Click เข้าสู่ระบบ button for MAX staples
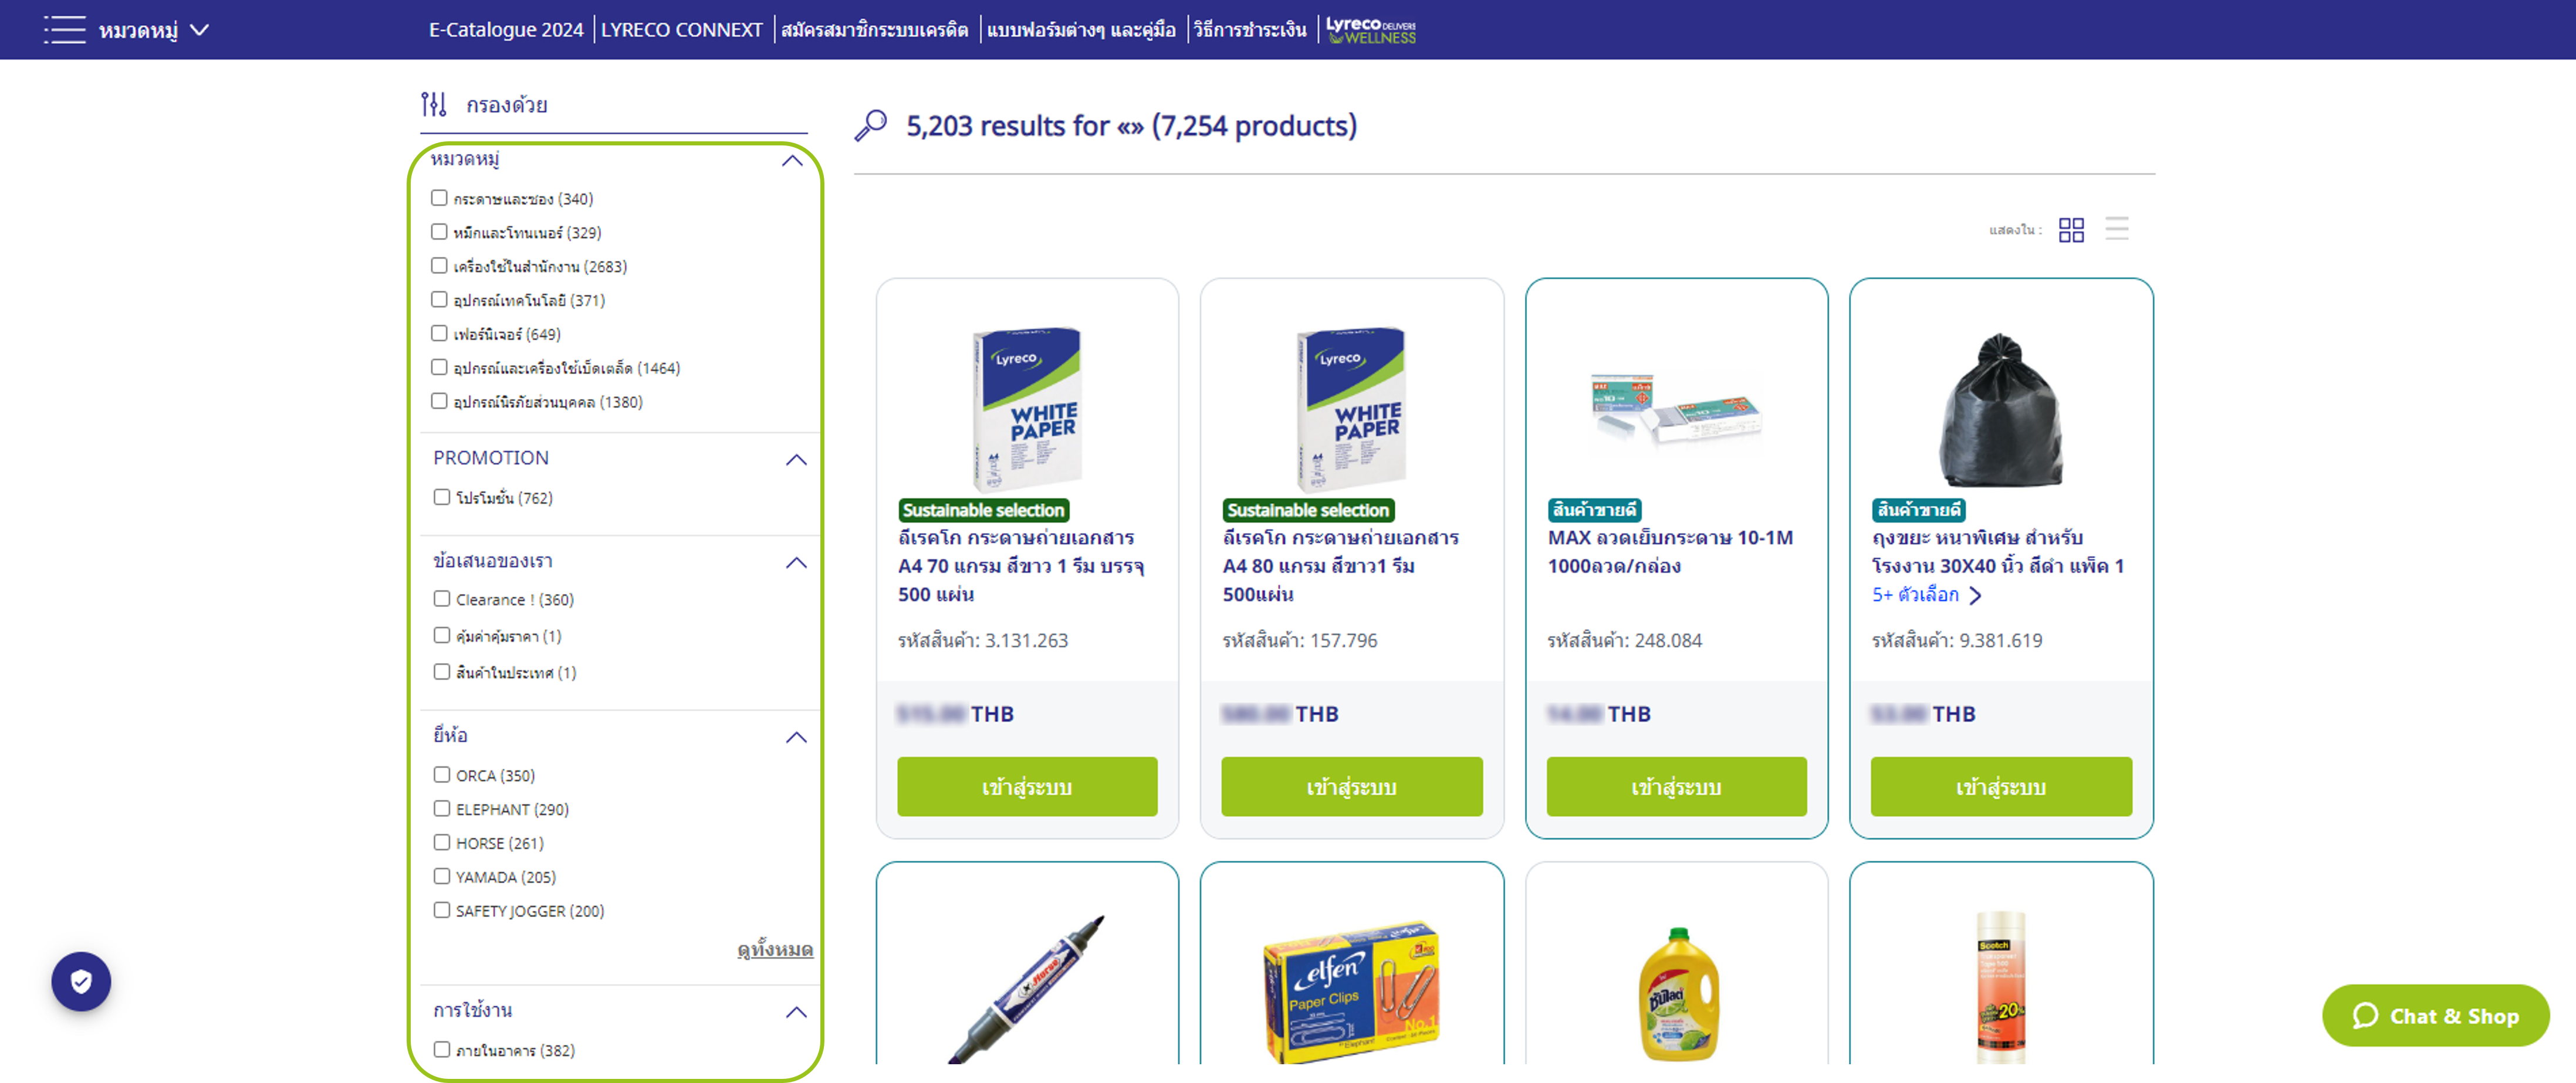Screen dimensions: 2576x1083 tap(1676, 786)
